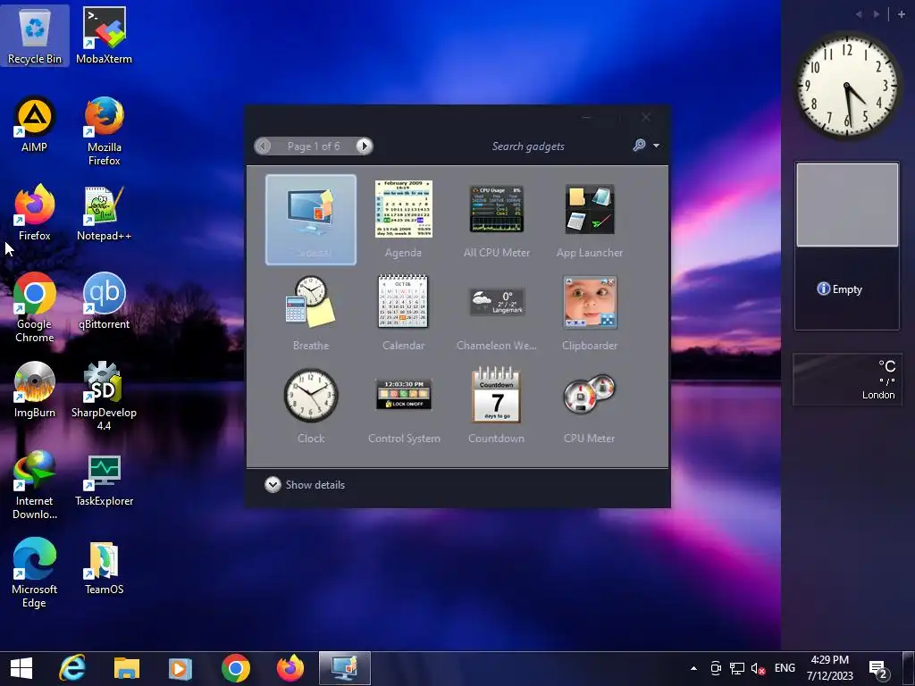The image size is (915, 686).
Task: Expand Show details in gadget gallery
Action: pos(273,485)
